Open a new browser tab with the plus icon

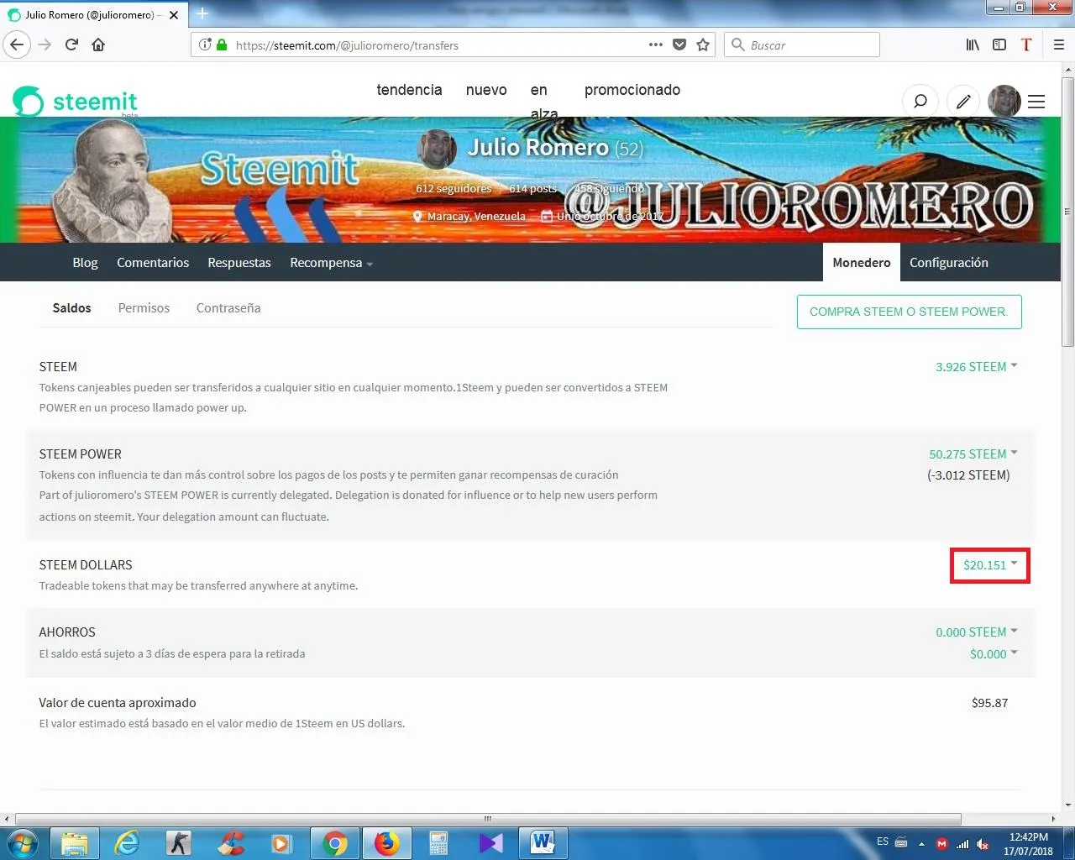coord(202,13)
